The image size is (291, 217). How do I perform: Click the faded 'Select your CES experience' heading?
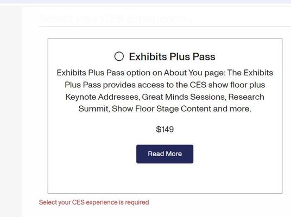coord(112,18)
